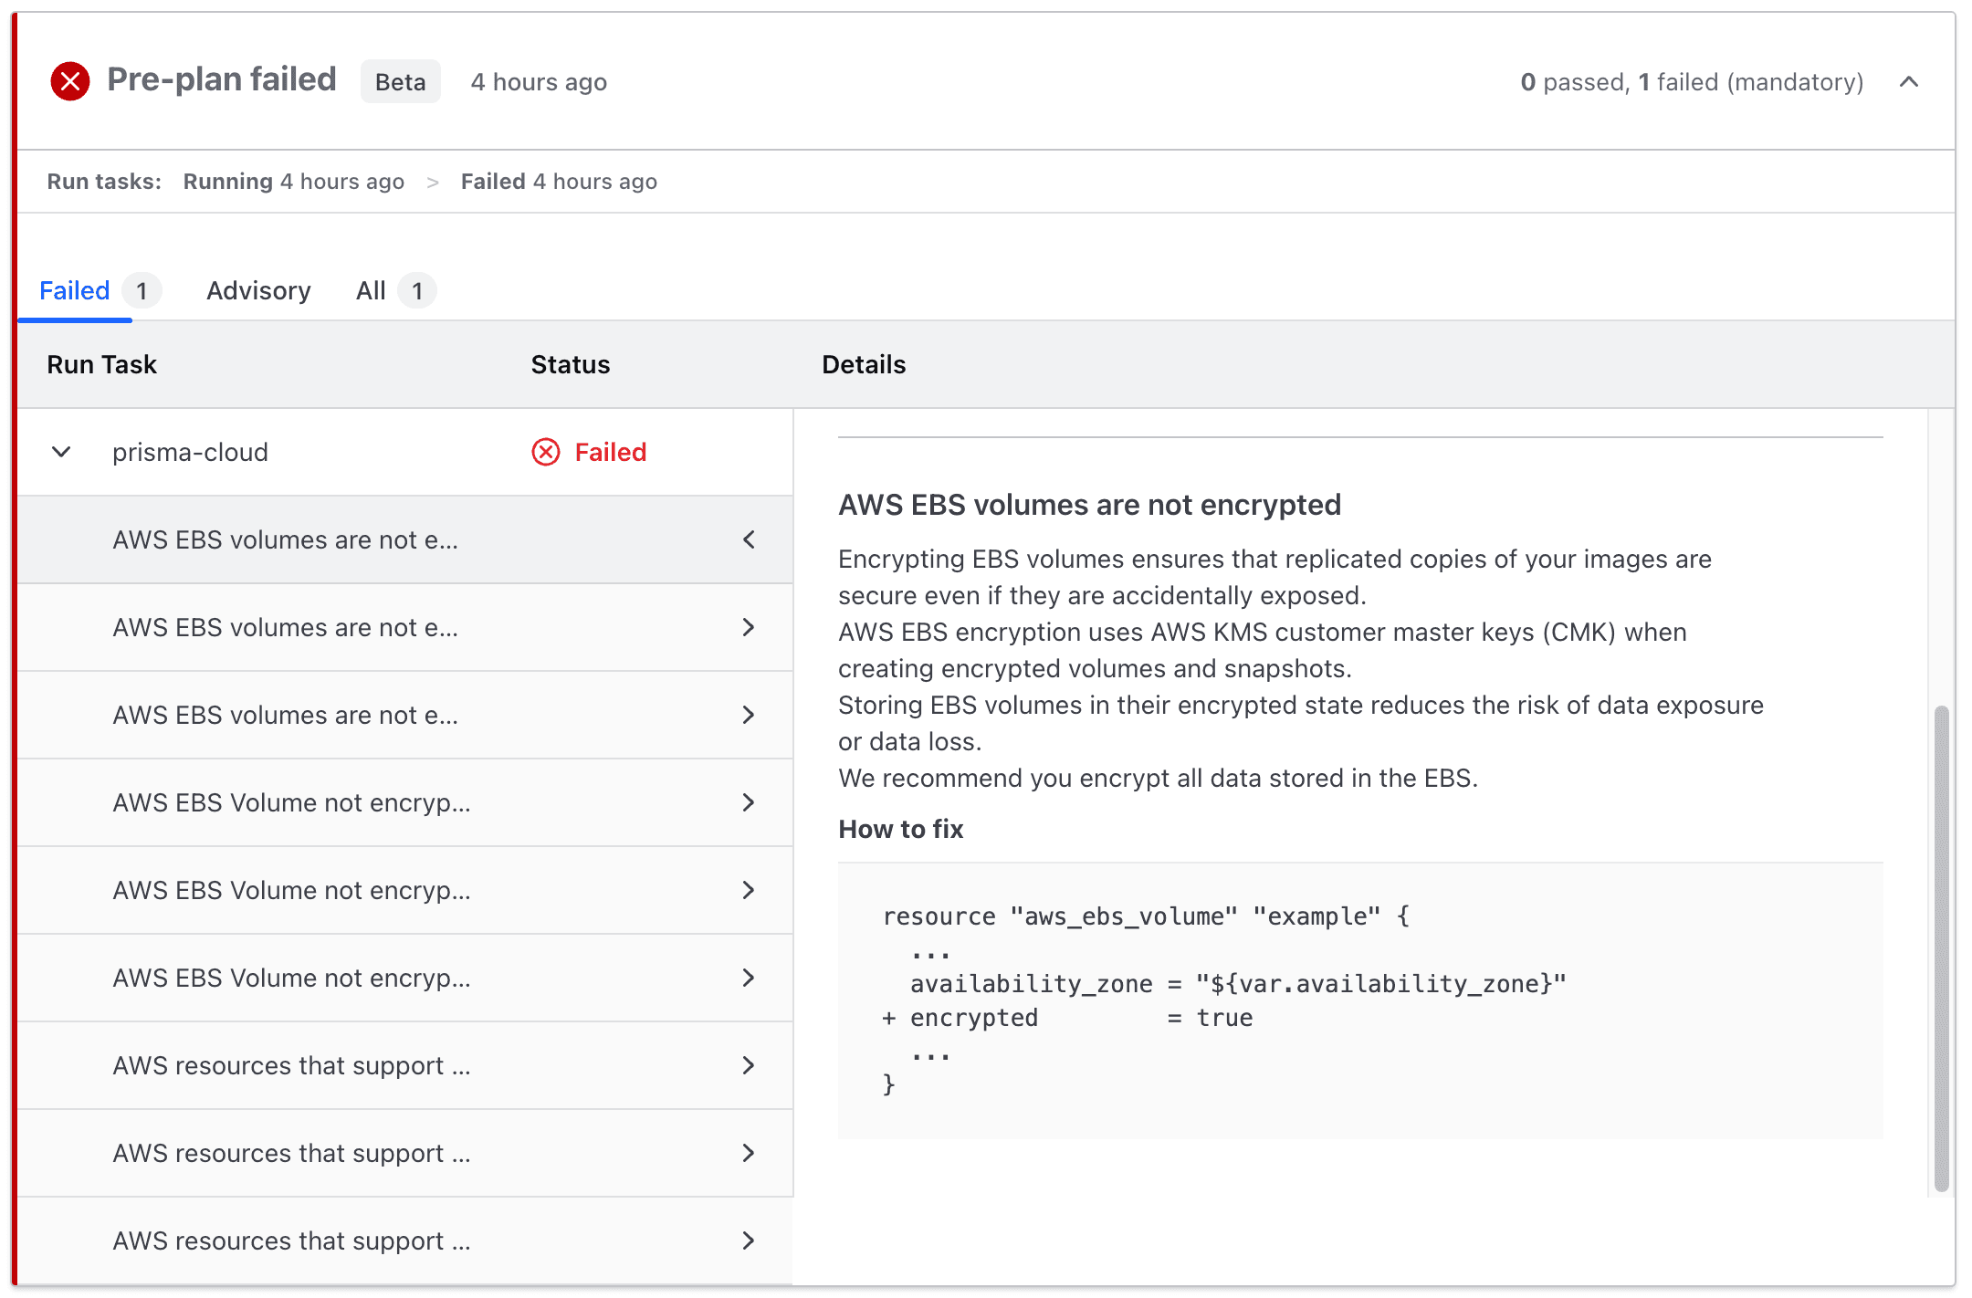Click the 'Failed 4 hours ago' run task status link
1972x1298 pixels.
coord(558,181)
